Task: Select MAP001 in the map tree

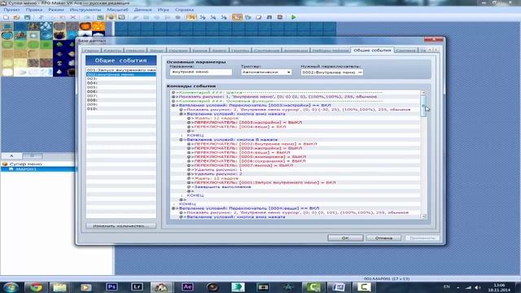Action: [x=26, y=169]
